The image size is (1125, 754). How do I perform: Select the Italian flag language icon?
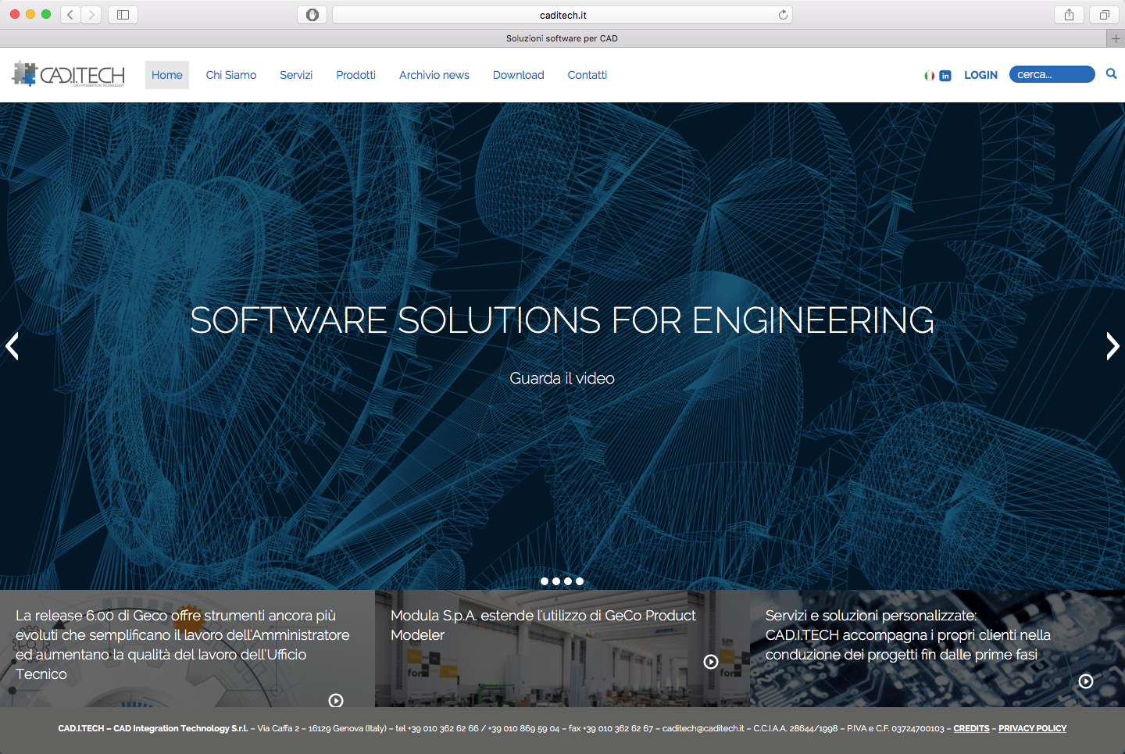point(929,76)
